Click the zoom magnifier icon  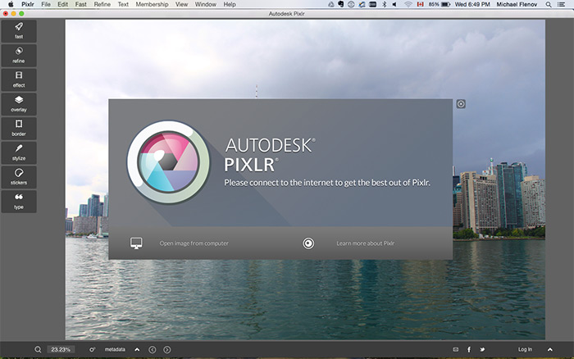pyautogui.click(x=38, y=349)
